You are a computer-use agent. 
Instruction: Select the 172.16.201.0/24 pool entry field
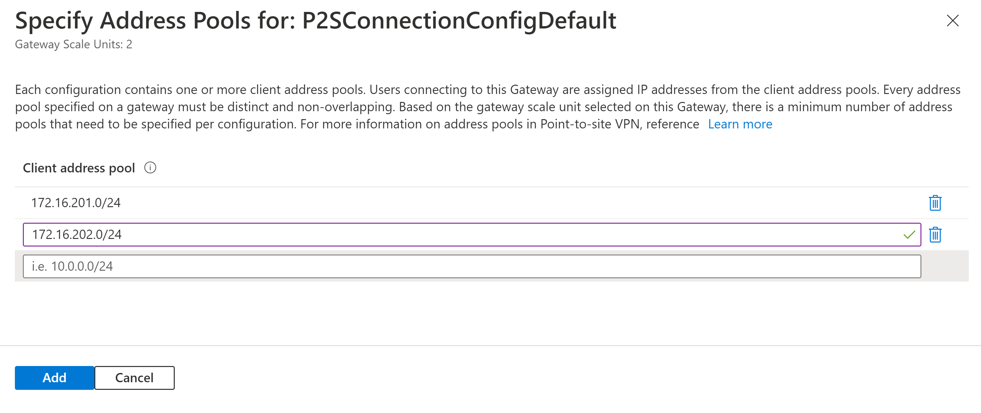266,203
